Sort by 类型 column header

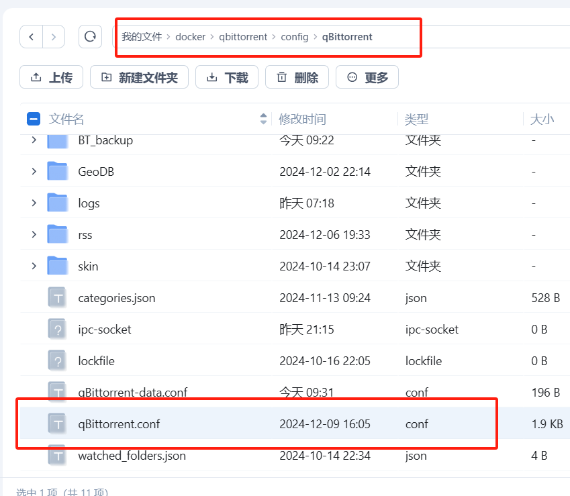[416, 119]
